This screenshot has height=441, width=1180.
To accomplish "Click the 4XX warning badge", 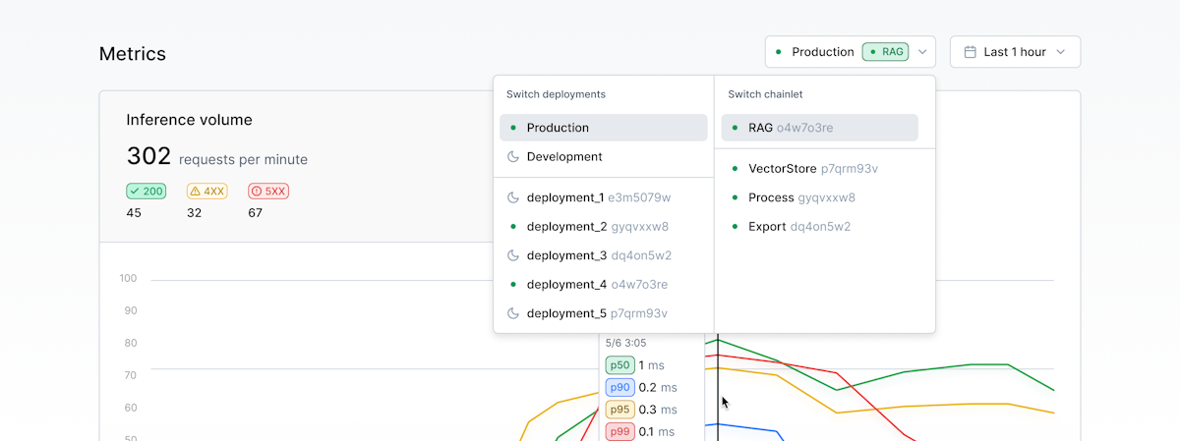I will (207, 192).
